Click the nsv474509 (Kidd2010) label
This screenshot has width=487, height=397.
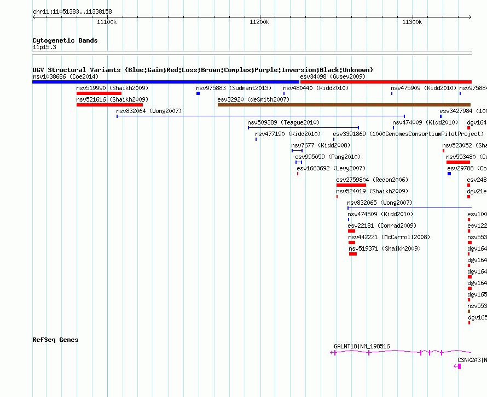[380, 214]
